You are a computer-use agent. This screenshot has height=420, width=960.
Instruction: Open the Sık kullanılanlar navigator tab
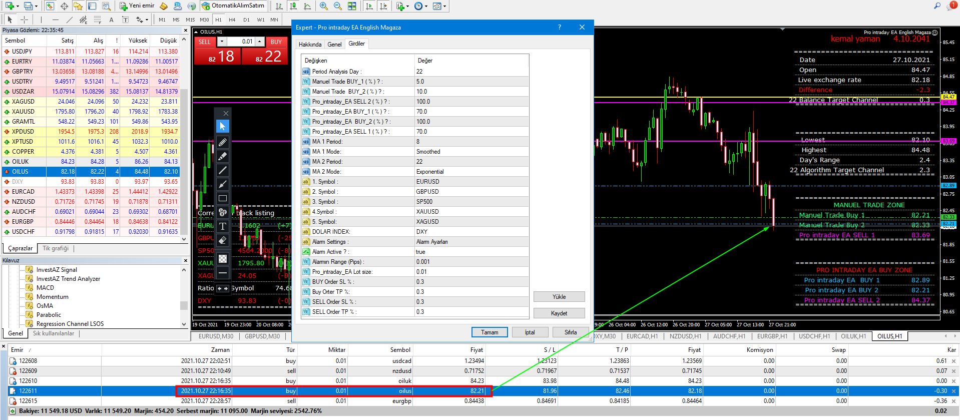(54, 333)
